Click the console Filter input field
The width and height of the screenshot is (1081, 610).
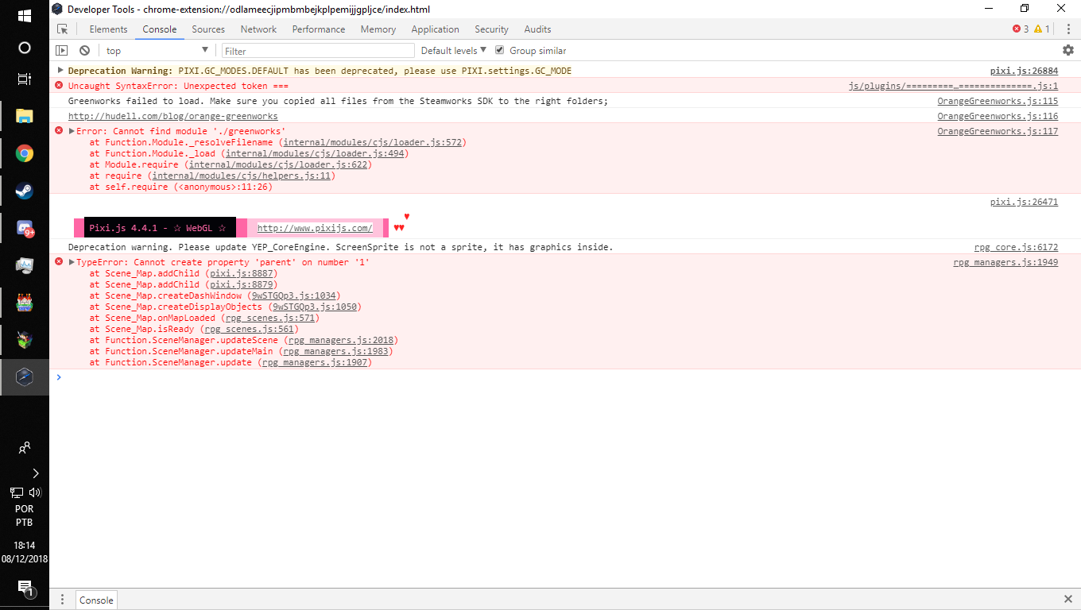[318, 50]
